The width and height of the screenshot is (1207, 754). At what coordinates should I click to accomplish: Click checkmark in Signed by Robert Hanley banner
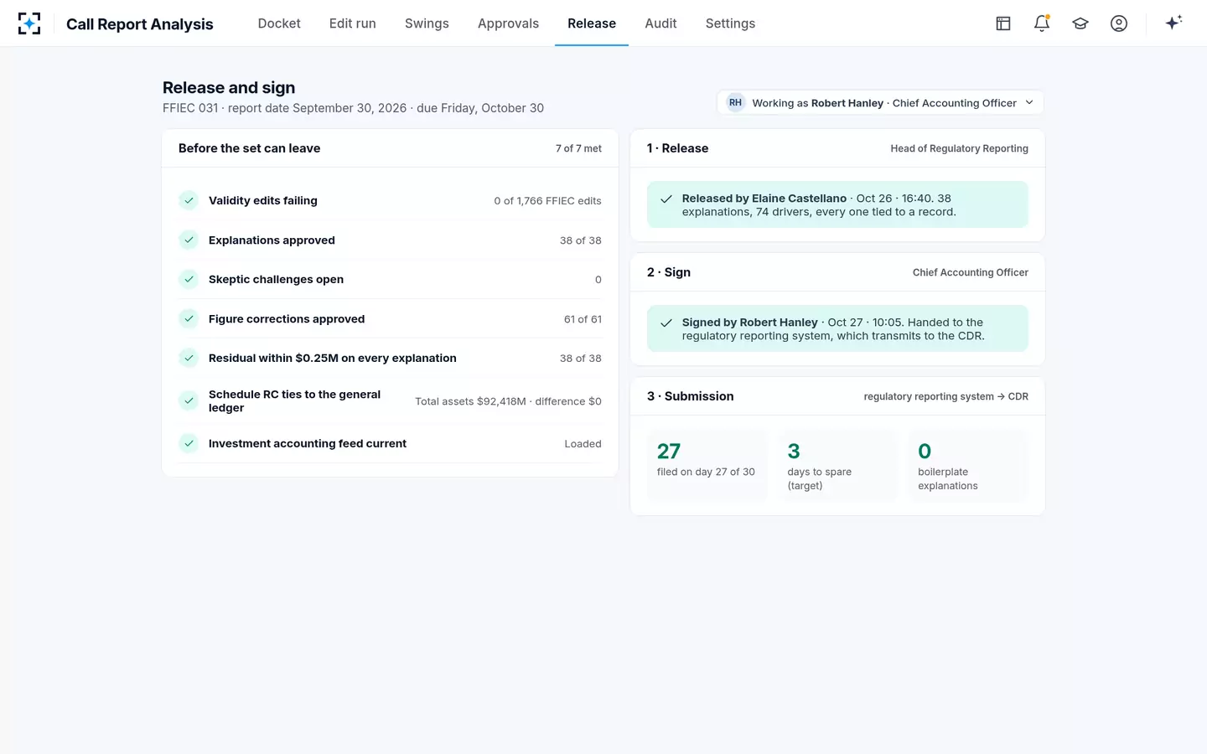(x=666, y=323)
